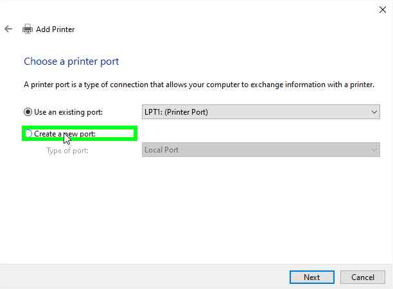Close the Add Printer window
This screenshot has width=393, height=289.
pos(383,9)
